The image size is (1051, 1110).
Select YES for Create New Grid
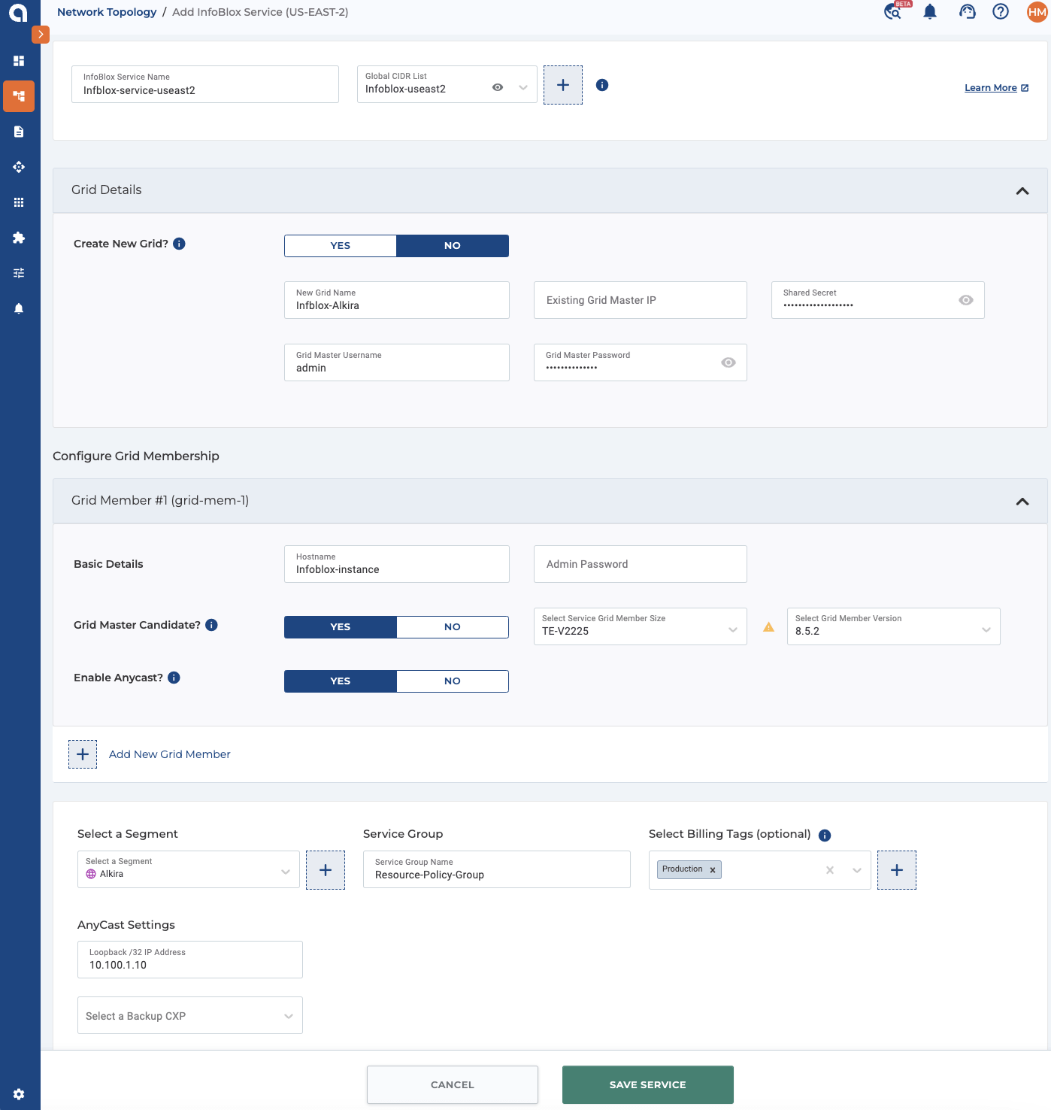(x=341, y=246)
